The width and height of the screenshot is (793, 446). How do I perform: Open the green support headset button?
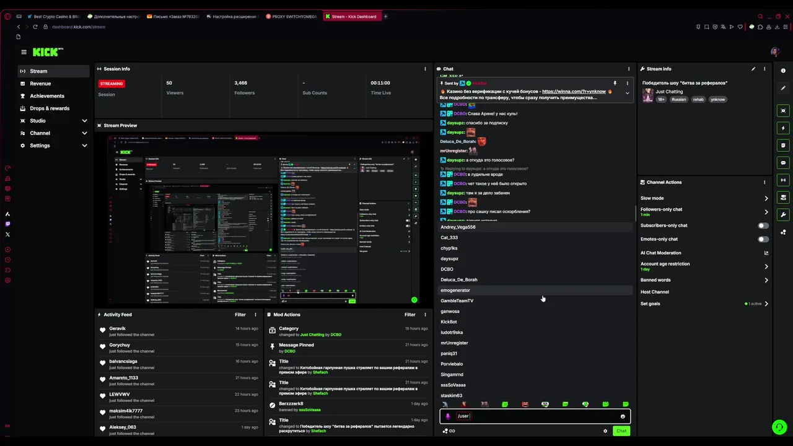(x=779, y=427)
